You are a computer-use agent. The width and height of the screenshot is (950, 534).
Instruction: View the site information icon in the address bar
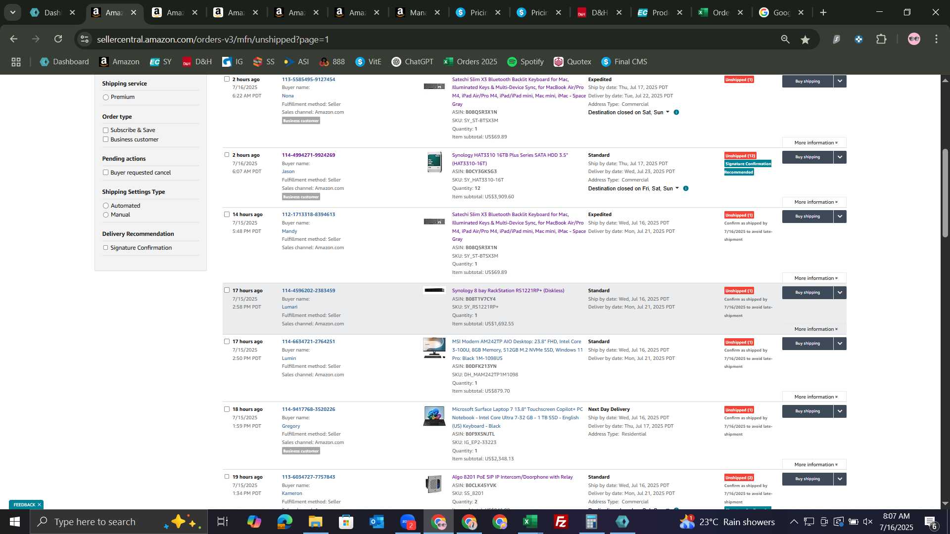[x=85, y=39]
